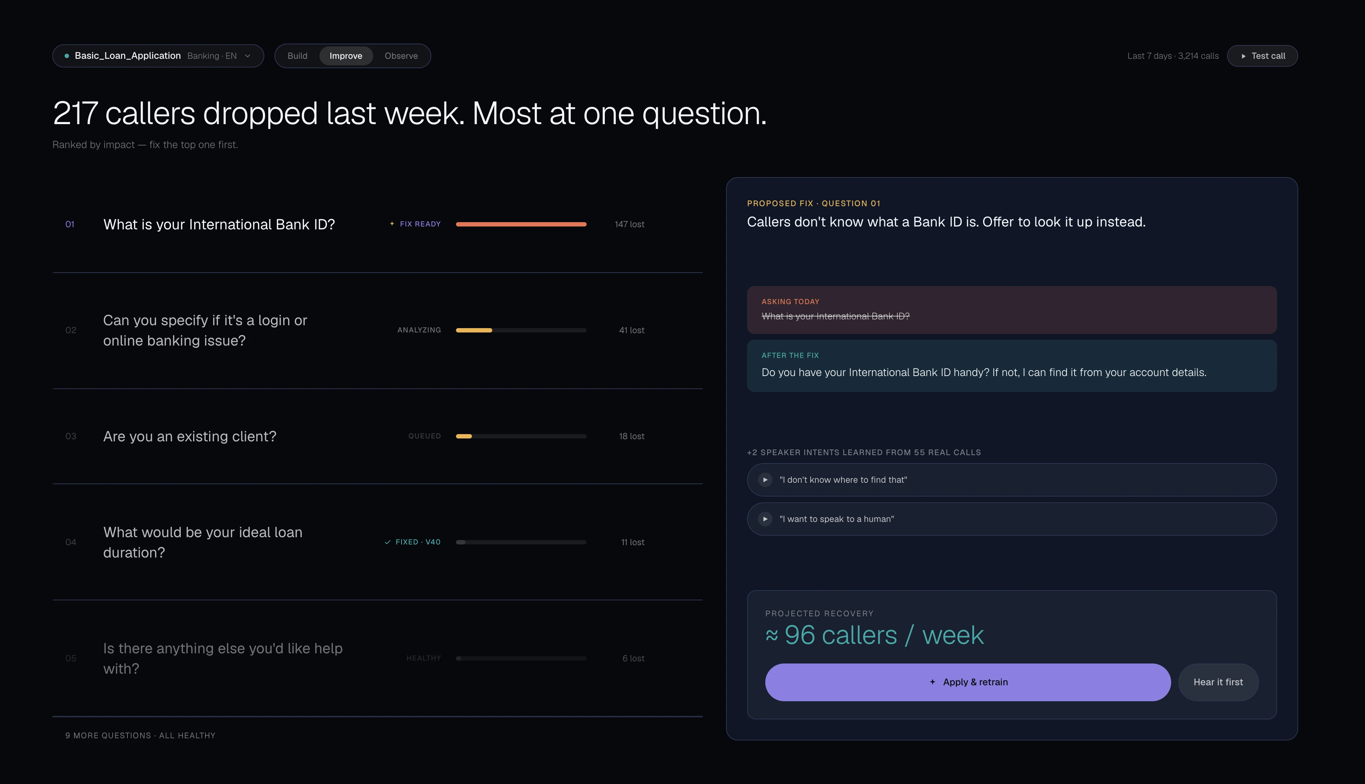Open the login or online banking issue question
Image resolution: width=1365 pixels, height=784 pixels.
tap(378, 331)
